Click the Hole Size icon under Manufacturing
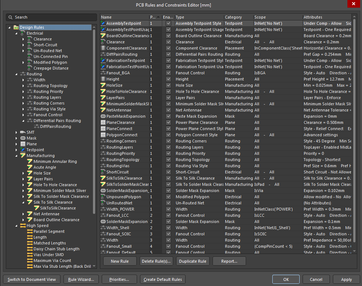This screenshot has height=286, width=362. click(29, 173)
